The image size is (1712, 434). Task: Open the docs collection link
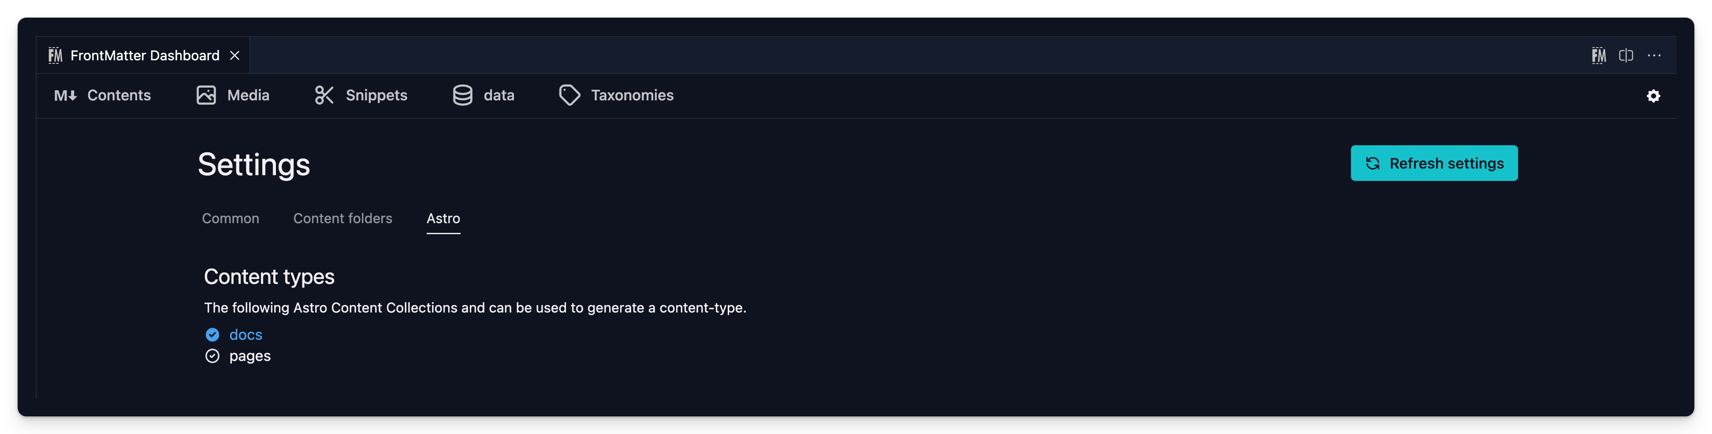click(x=245, y=335)
